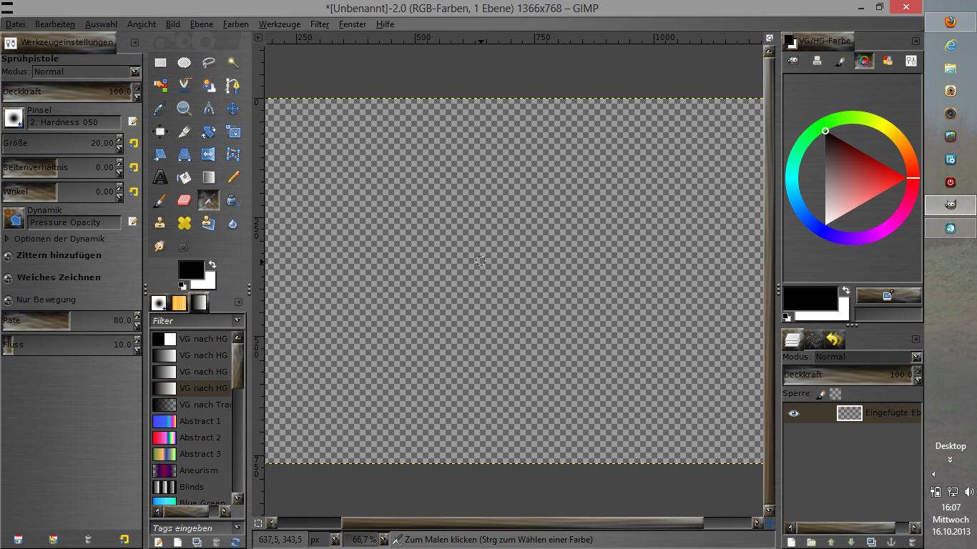The height and width of the screenshot is (549, 977).
Task: Swap foreground and background colors in toolbox
Action: click(212, 264)
